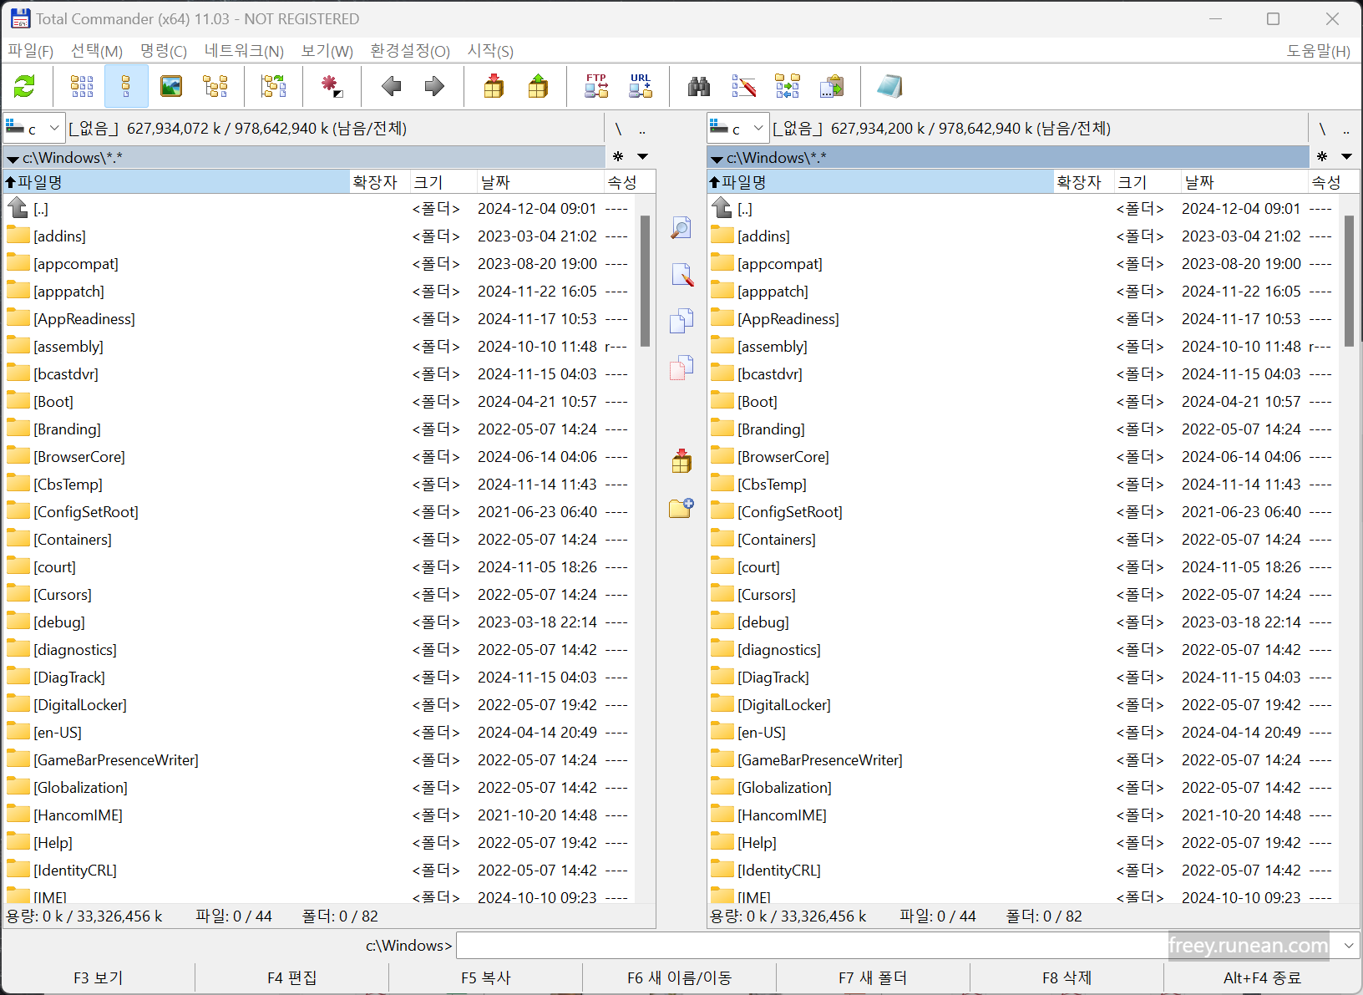1363x995 pixels.
Task: Go forward to the next directory
Action: 434,86
